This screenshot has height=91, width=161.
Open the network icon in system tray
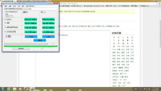click(x=147, y=89)
